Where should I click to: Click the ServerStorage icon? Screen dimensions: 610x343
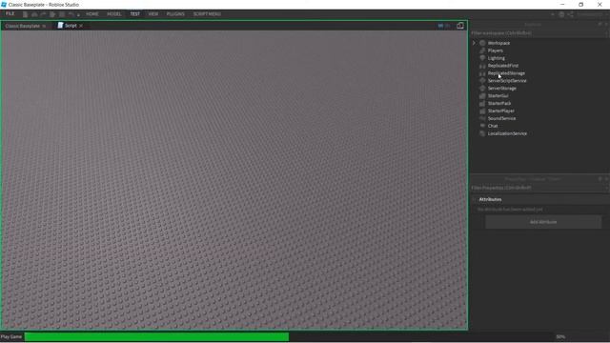[482, 89]
